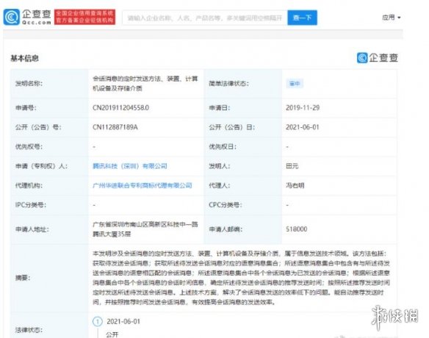This screenshot has height=338, width=429.
Task: Click the 公开 status entry in timeline
Action: tap(112, 334)
